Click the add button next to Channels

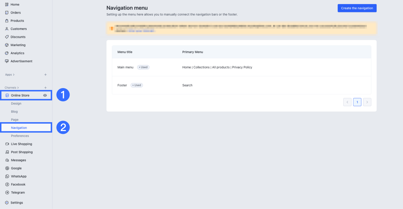coord(45,87)
